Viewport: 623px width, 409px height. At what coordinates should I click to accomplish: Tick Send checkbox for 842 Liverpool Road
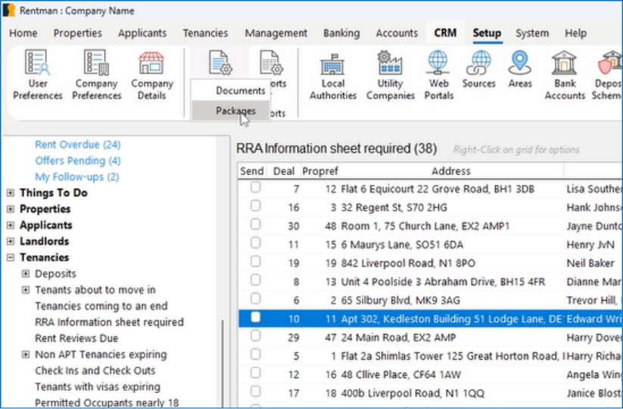(255, 261)
